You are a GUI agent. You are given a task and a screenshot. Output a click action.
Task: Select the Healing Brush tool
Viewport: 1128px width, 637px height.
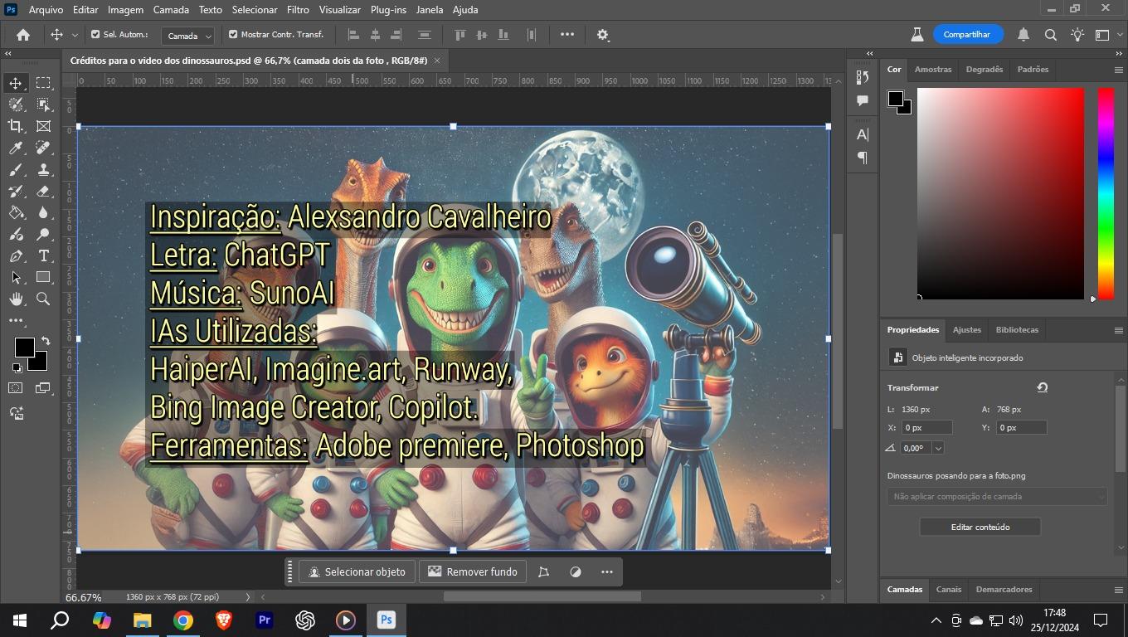point(43,148)
